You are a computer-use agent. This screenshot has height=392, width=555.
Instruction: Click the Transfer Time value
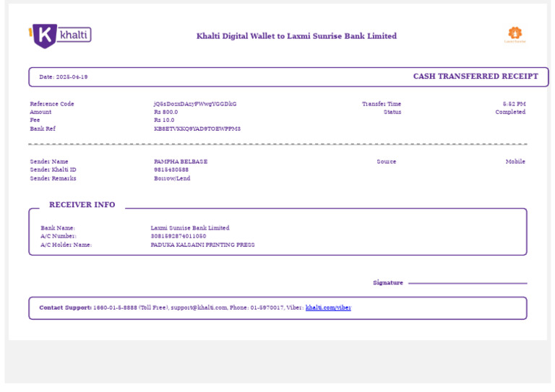click(x=514, y=104)
